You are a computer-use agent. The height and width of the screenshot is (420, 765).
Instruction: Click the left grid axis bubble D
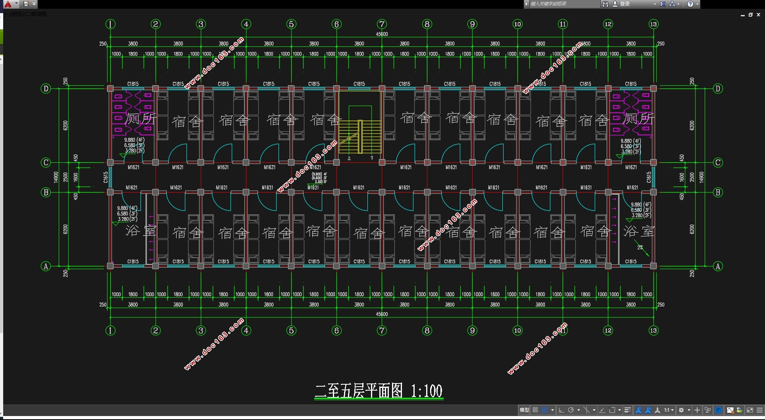pyautogui.click(x=46, y=89)
